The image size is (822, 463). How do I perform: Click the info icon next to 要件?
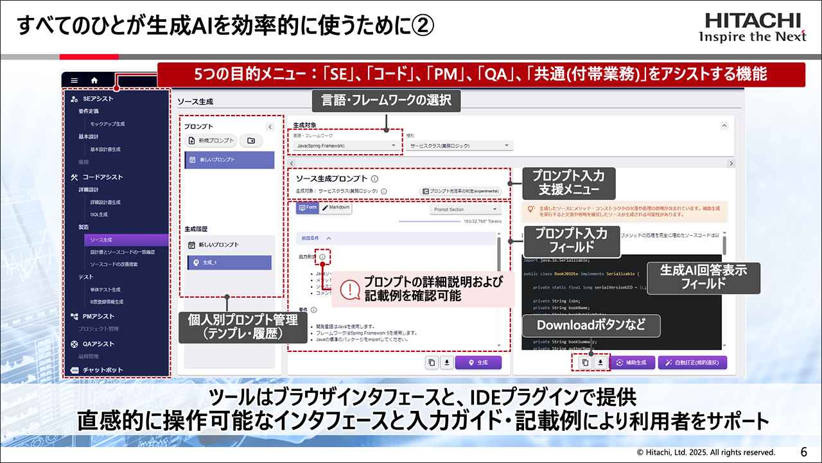click(313, 310)
